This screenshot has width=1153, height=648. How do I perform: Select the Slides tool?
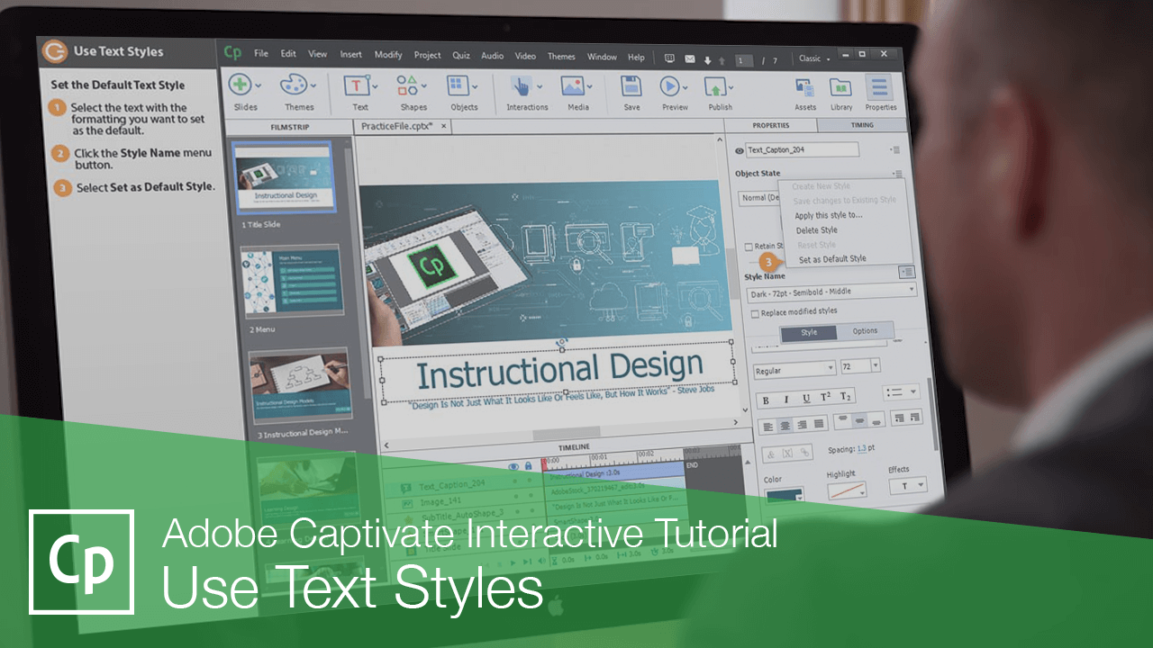pos(241,87)
